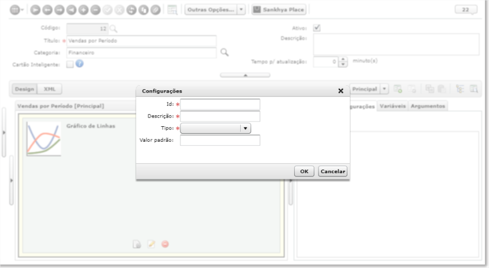The image size is (489, 268).
Task: Enable the Cartão Inteligente checkbox
Action: [70, 64]
